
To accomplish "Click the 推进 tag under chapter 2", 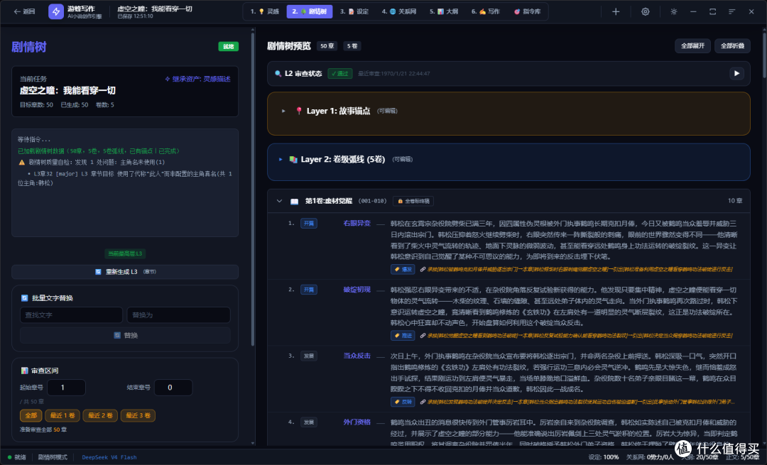I will point(403,335).
